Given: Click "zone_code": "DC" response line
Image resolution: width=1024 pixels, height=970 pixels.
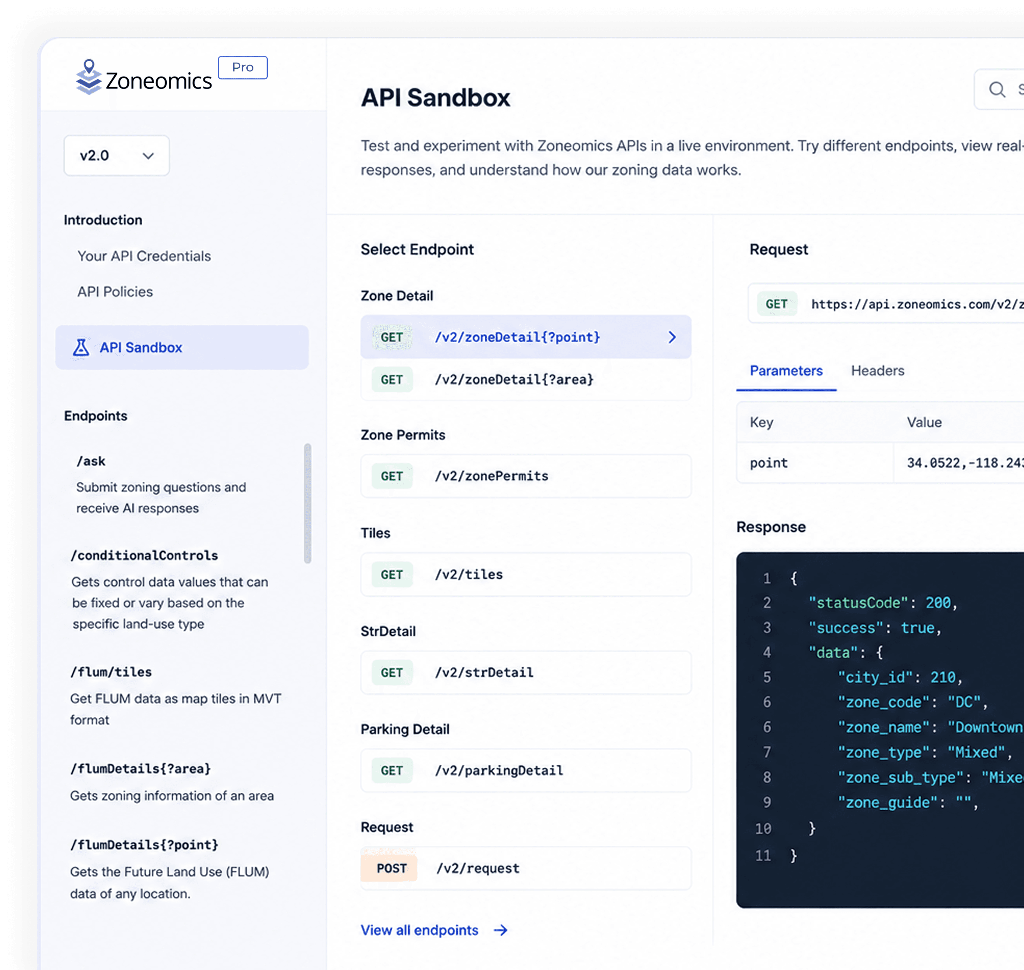Looking at the screenshot, I should tap(912, 702).
